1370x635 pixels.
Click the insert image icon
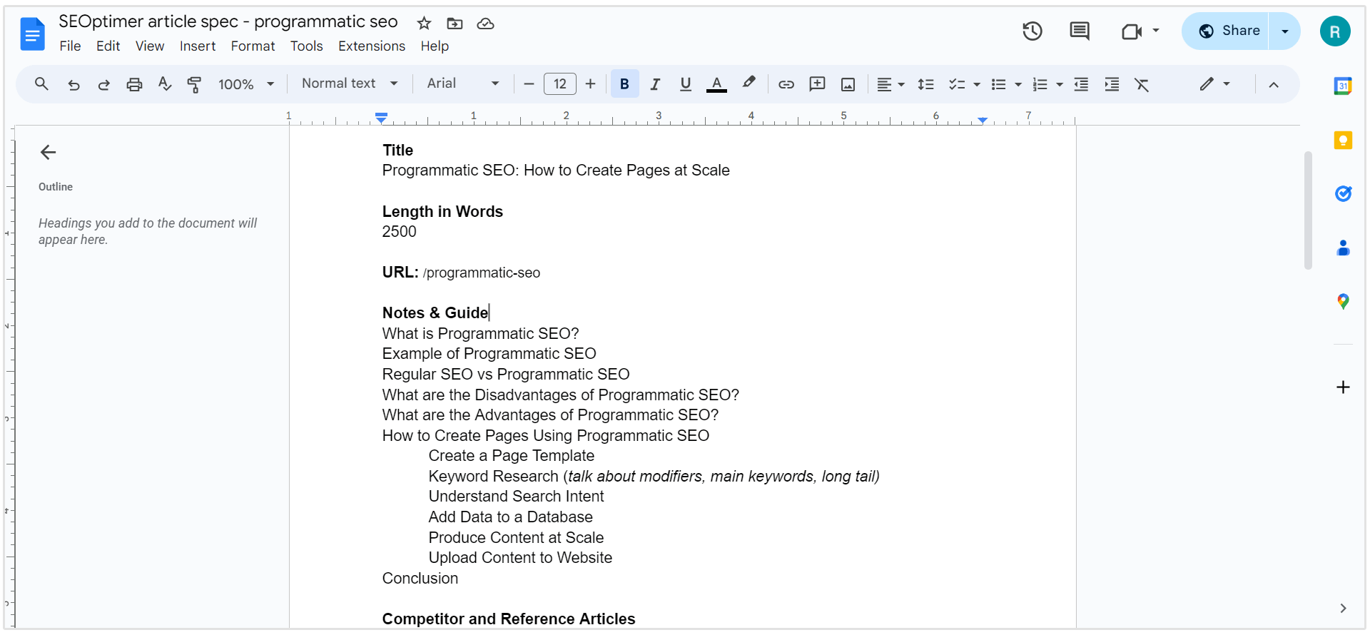(x=848, y=85)
